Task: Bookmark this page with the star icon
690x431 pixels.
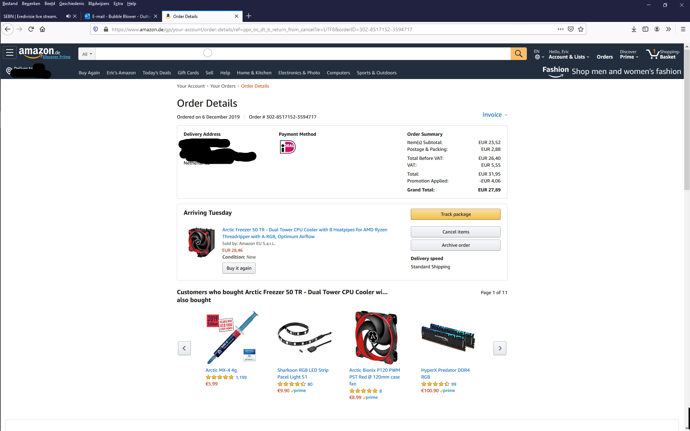Action: coord(581,29)
